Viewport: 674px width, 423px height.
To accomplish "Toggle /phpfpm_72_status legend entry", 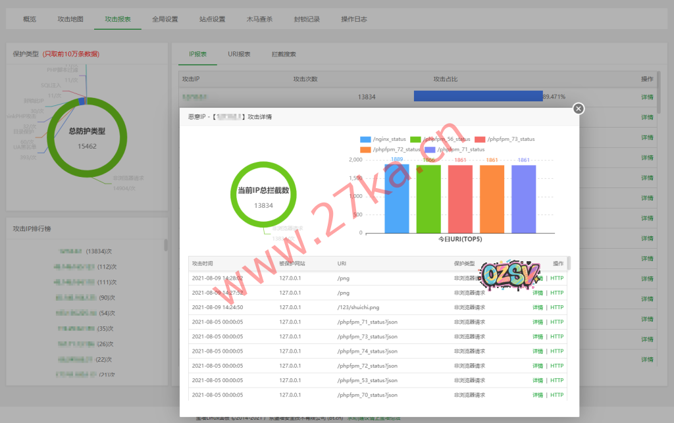I will click(390, 149).
